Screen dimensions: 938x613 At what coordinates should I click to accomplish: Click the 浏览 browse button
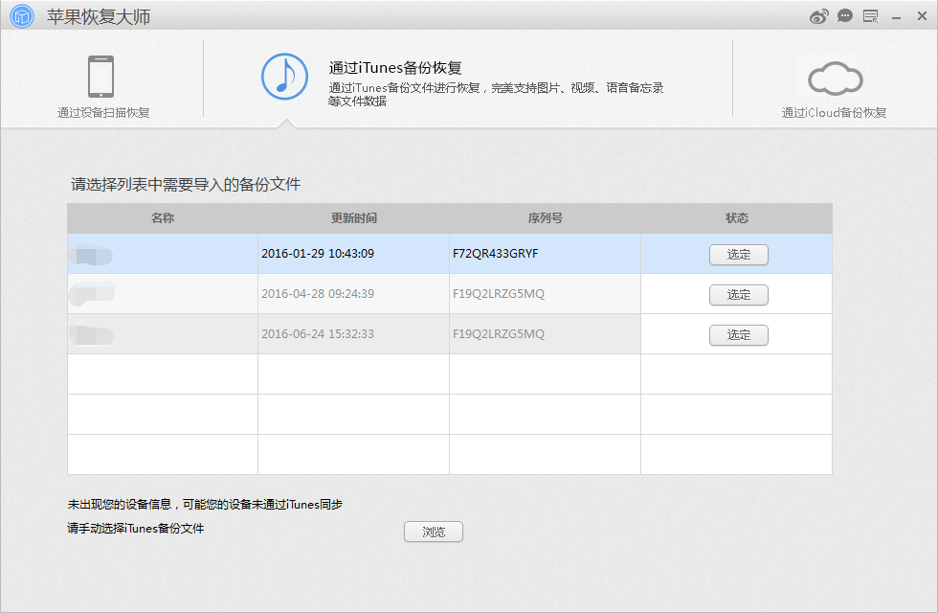click(433, 532)
